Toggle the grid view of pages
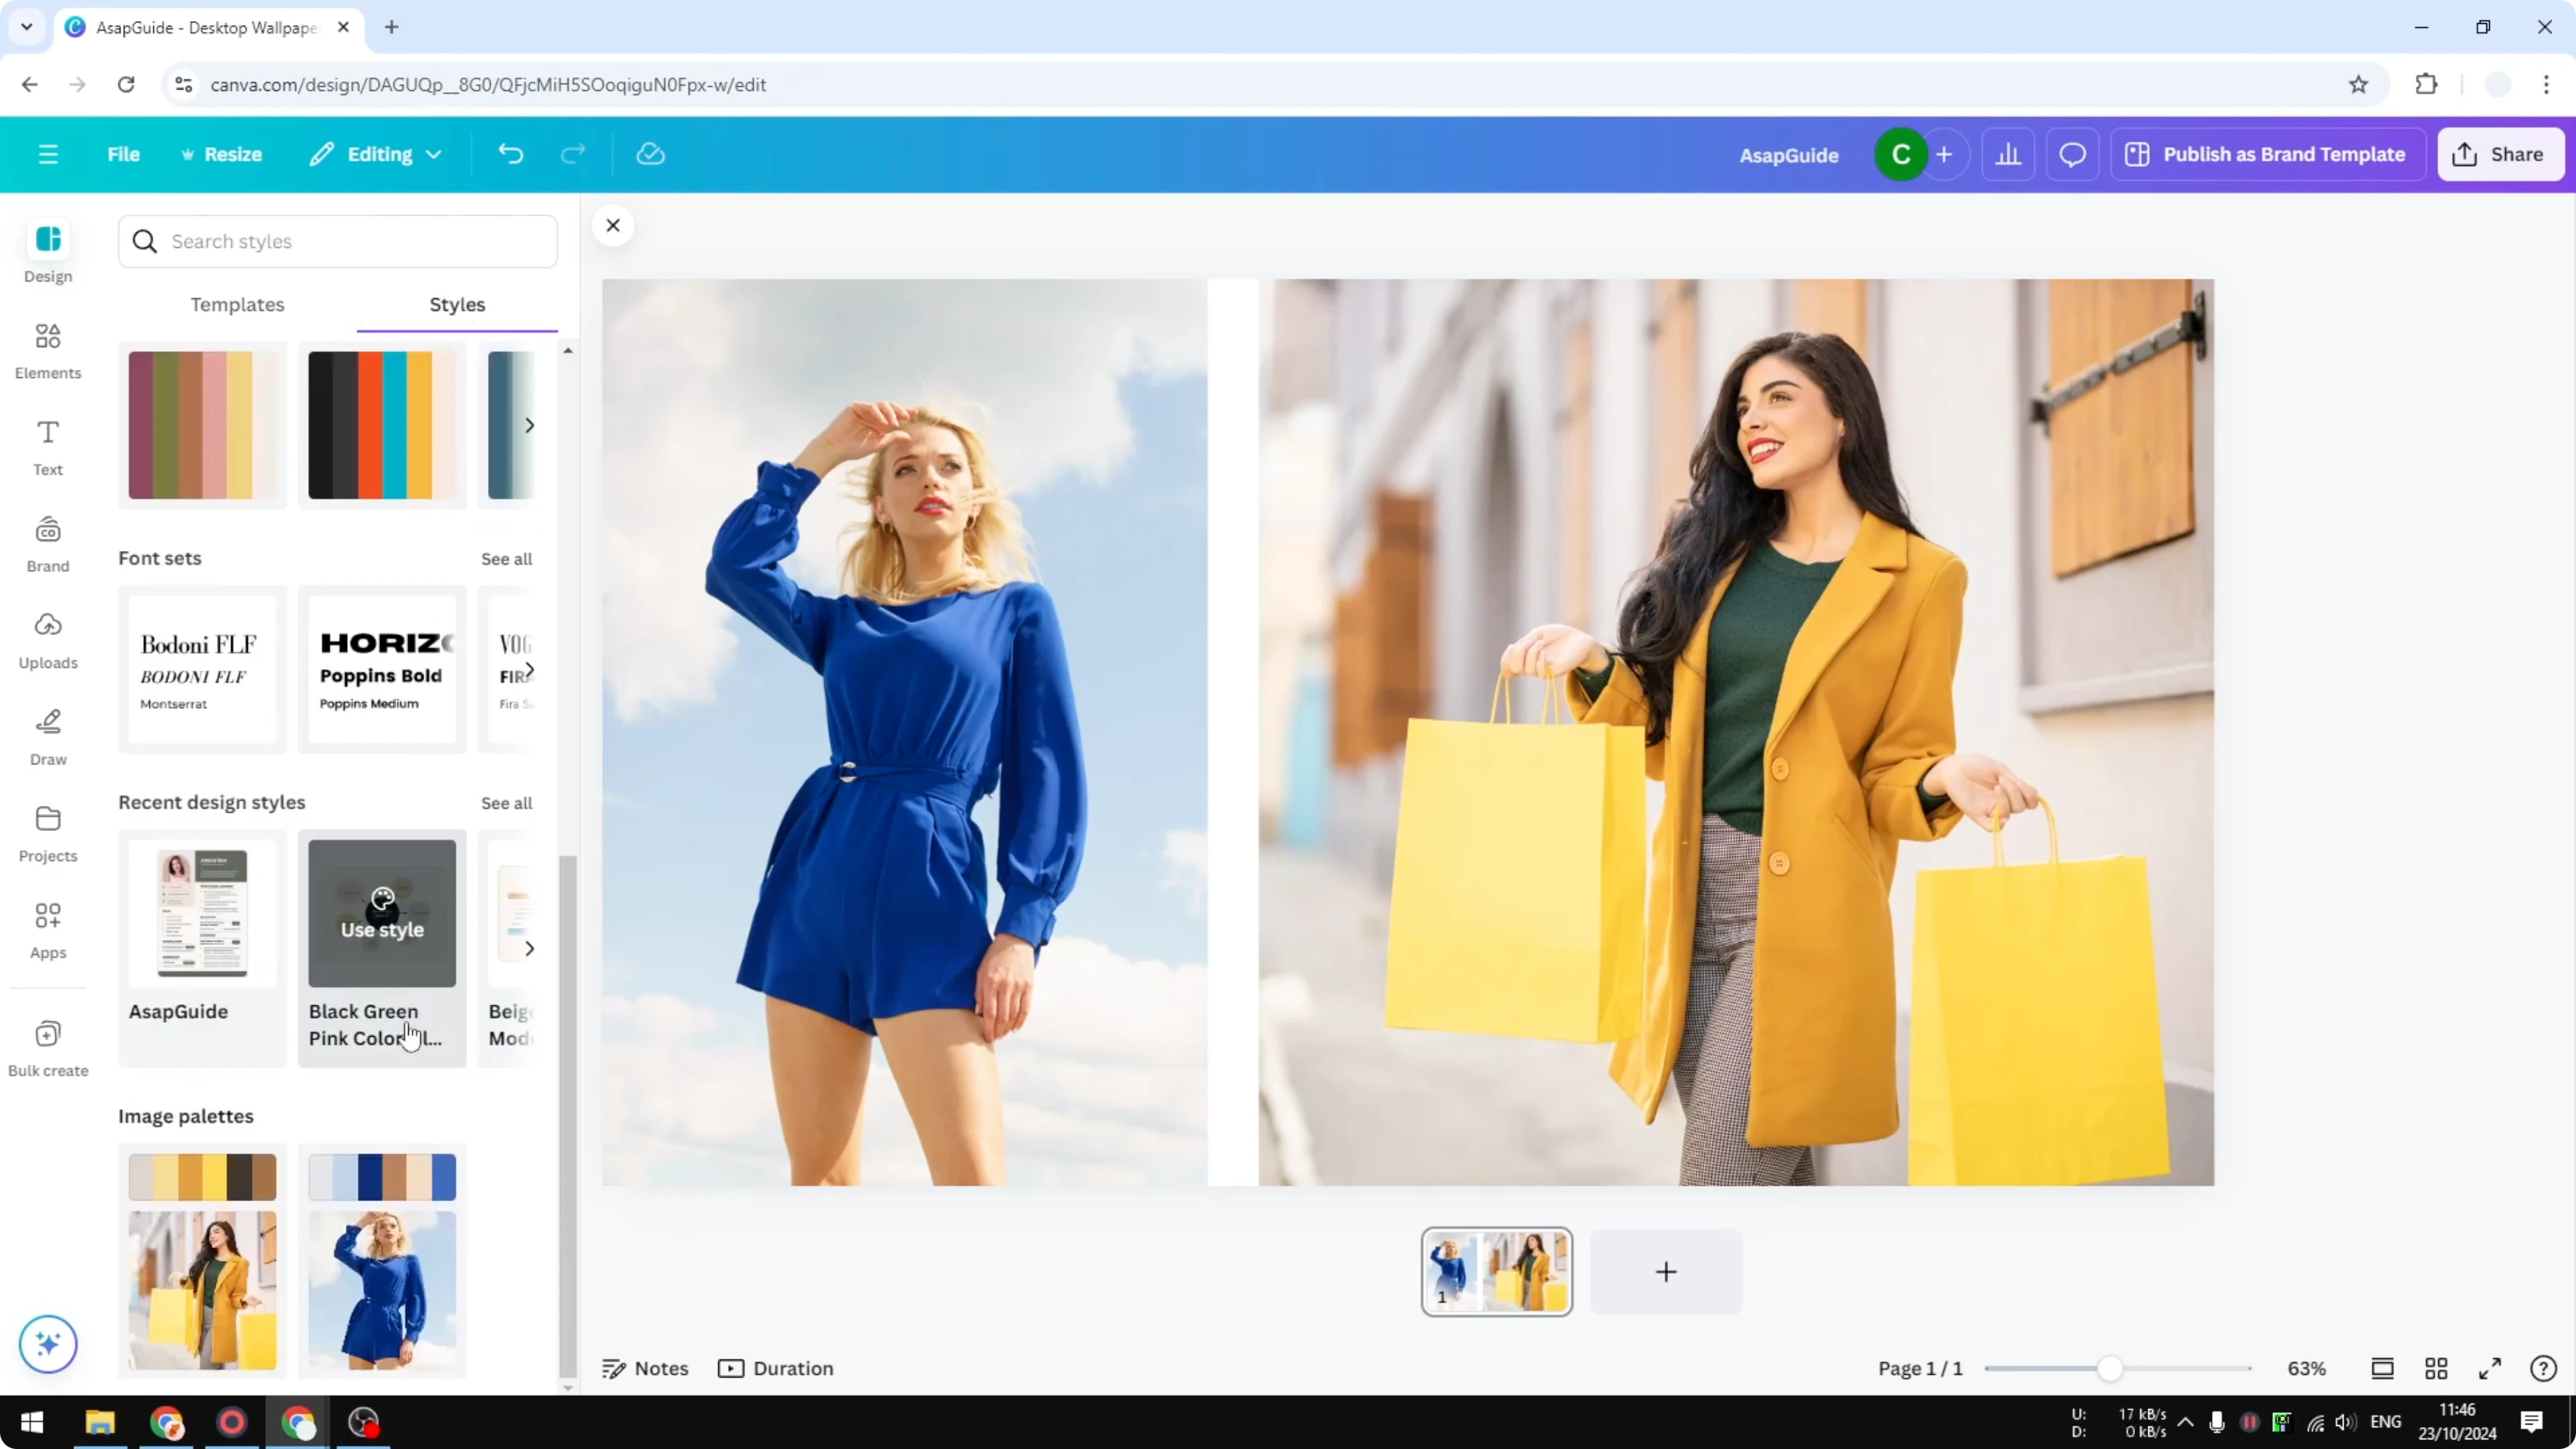The width and height of the screenshot is (2576, 1449). [x=2436, y=1368]
